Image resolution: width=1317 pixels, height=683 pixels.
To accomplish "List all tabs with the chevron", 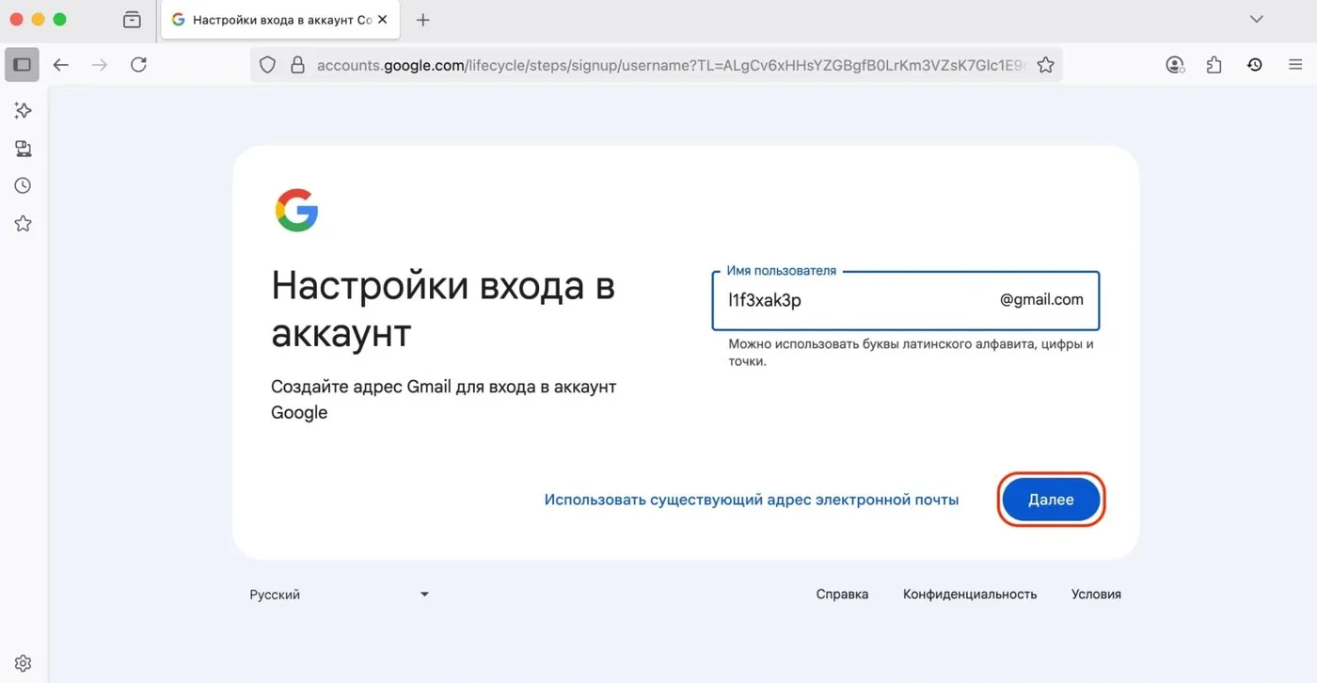I will [x=1256, y=20].
